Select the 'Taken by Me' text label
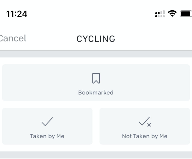This screenshot has width=192, height=159. [x=47, y=136]
